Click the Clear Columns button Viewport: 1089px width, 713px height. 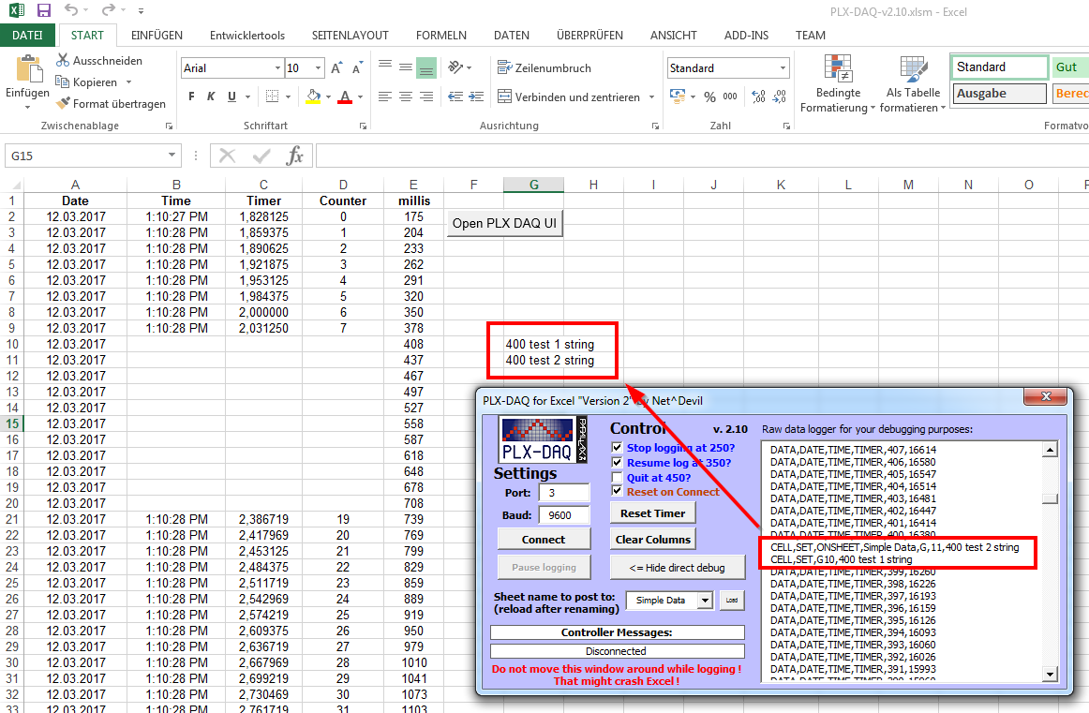coord(653,540)
